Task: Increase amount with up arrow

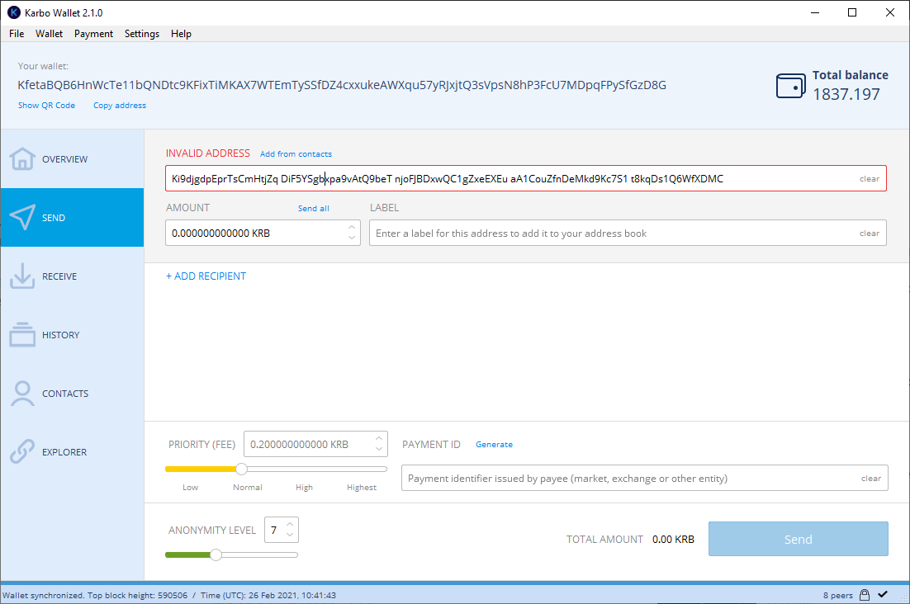Action: tap(352, 227)
